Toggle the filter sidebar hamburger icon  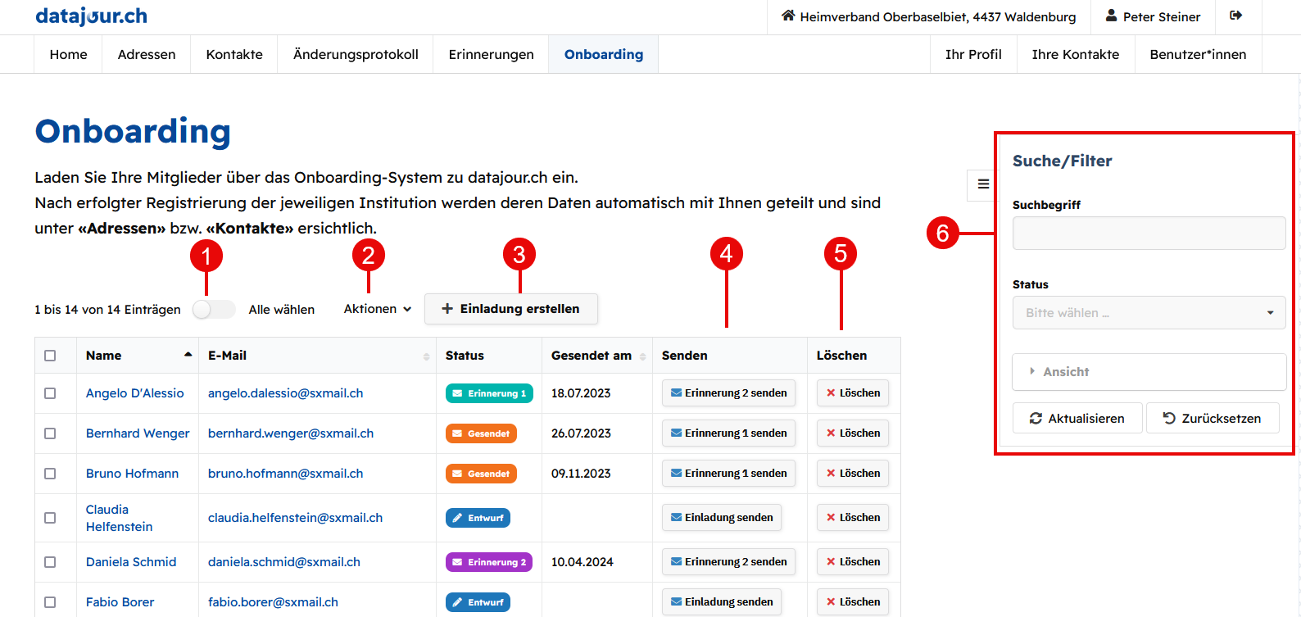click(983, 184)
